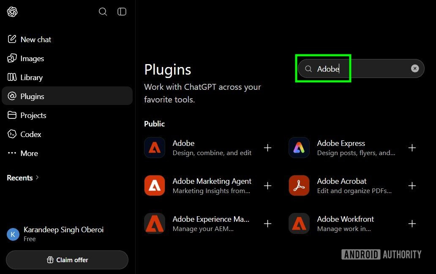This screenshot has width=436, height=274.
Task: Click 'Manage your AEM...' description
Action: [203, 229]
